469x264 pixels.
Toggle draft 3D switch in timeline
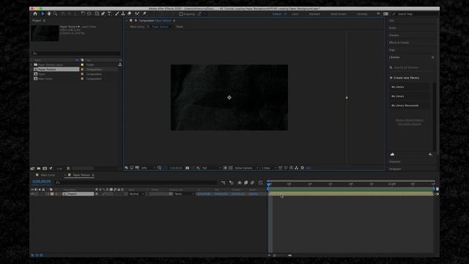232,183
